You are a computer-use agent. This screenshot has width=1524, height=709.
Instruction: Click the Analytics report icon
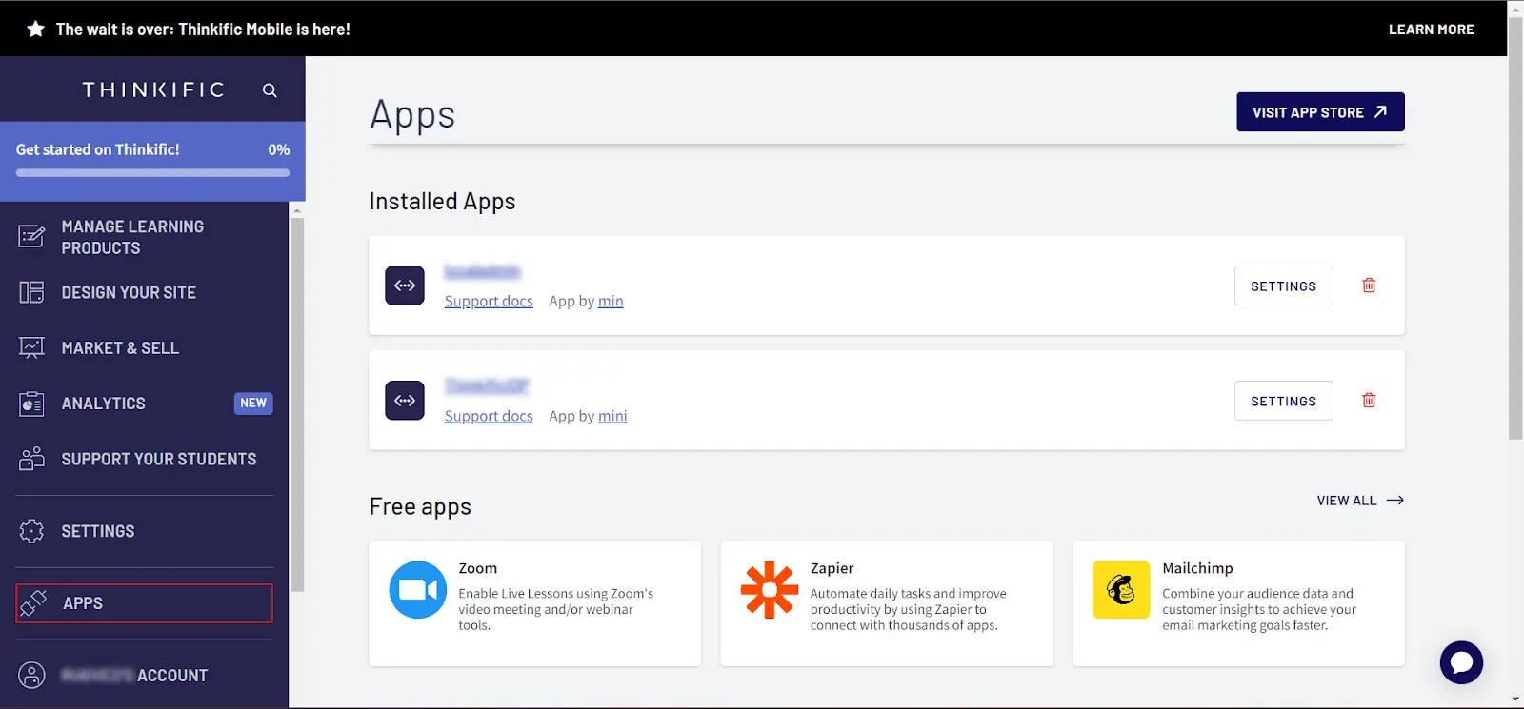[x=31, y=404]
